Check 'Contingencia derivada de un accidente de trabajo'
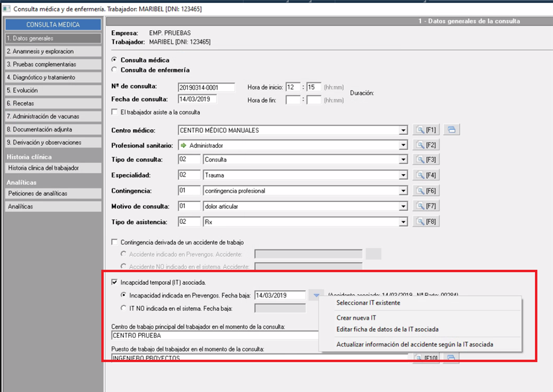This screenshot has height=392, width=553. (115, 243)
